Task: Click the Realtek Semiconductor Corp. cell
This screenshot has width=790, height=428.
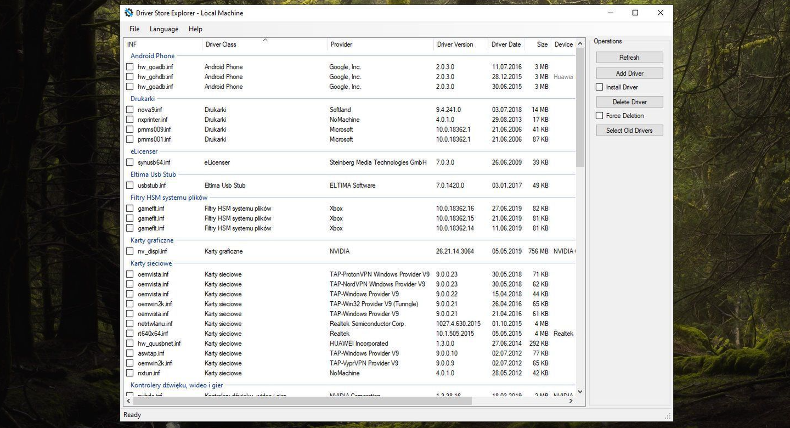Action: coord(368,324)
